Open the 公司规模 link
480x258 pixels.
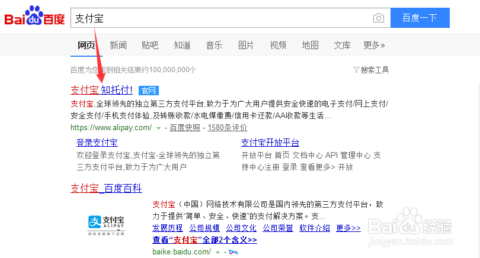pos(204,228)
